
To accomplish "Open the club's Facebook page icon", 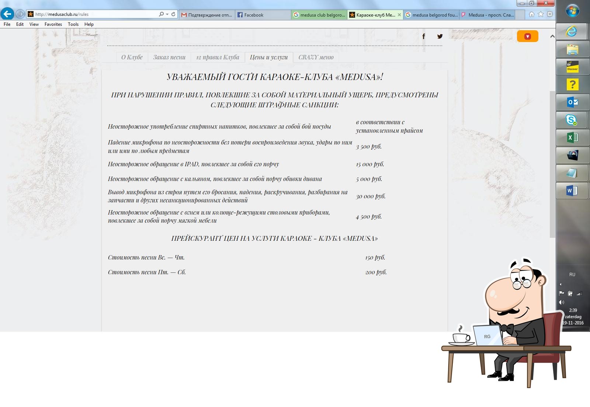I will (424, 36).
